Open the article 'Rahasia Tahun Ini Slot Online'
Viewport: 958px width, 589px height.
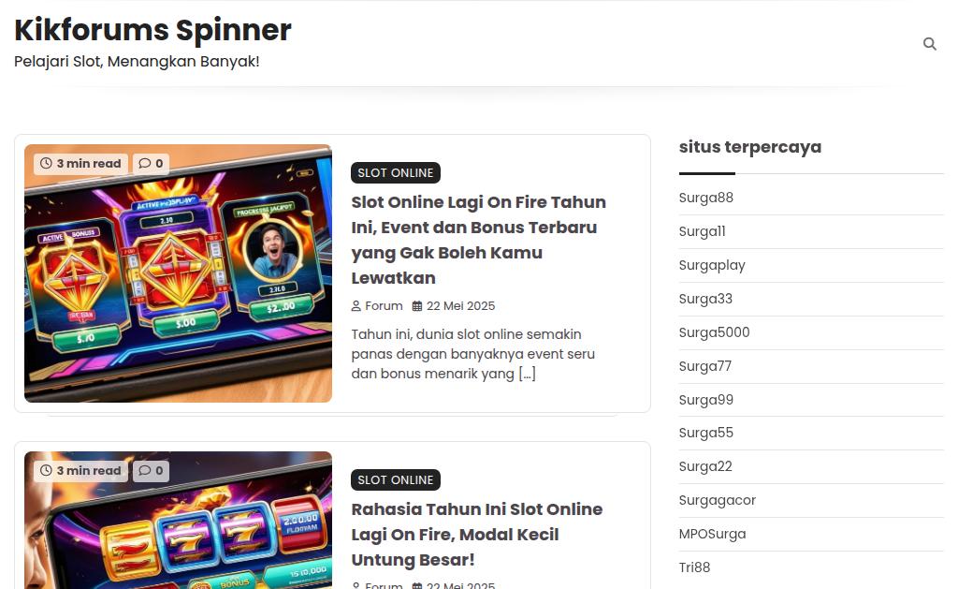(476, 535)
